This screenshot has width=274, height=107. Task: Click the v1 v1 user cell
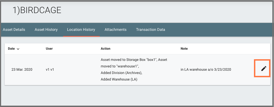(x=50, y=70)
